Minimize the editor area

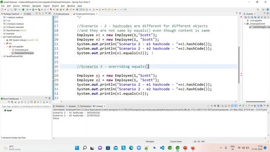tap(237, 14)
